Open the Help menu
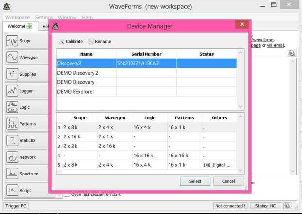302x214 pixels. point(87,18)
